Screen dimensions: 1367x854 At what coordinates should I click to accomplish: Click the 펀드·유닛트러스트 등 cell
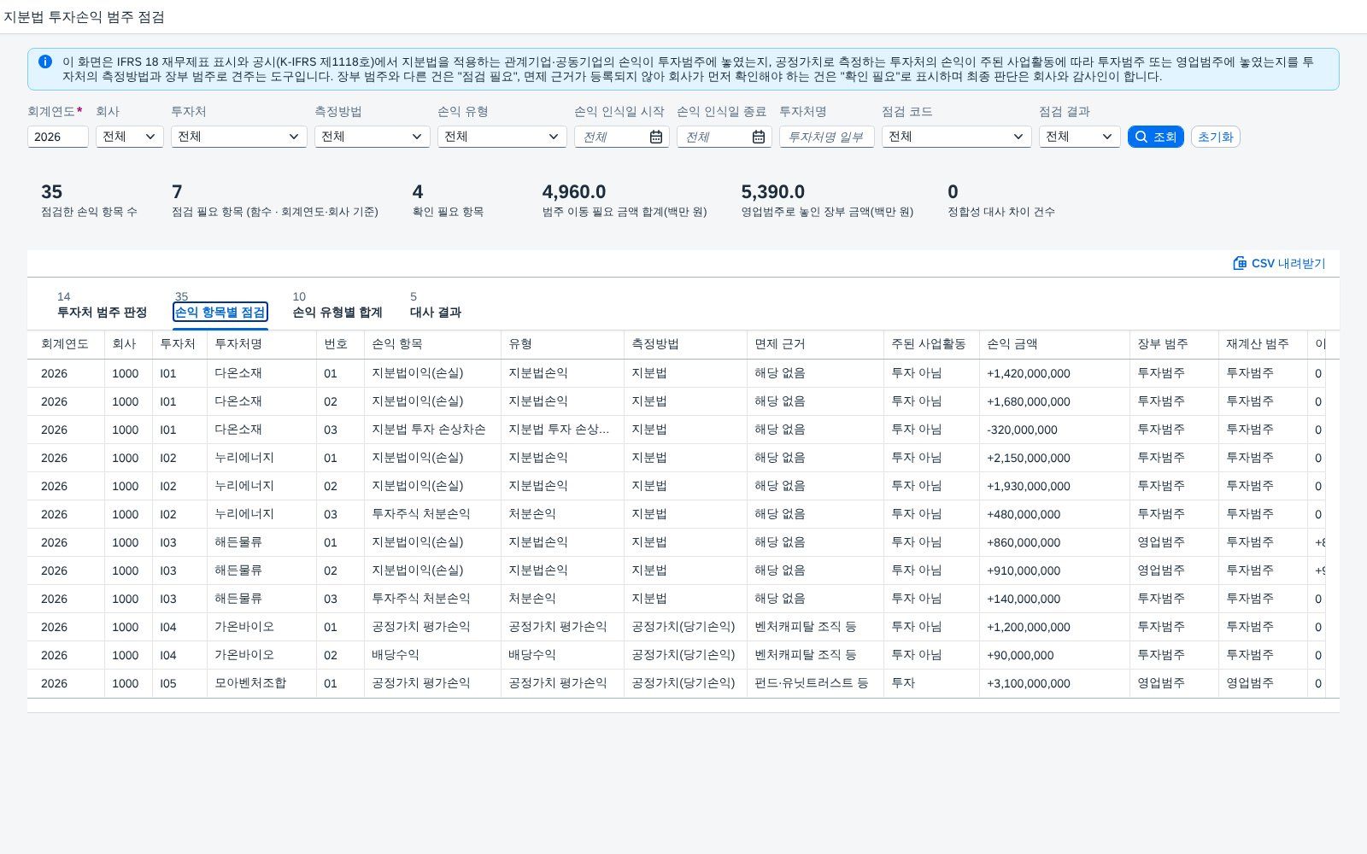[815, 683]
